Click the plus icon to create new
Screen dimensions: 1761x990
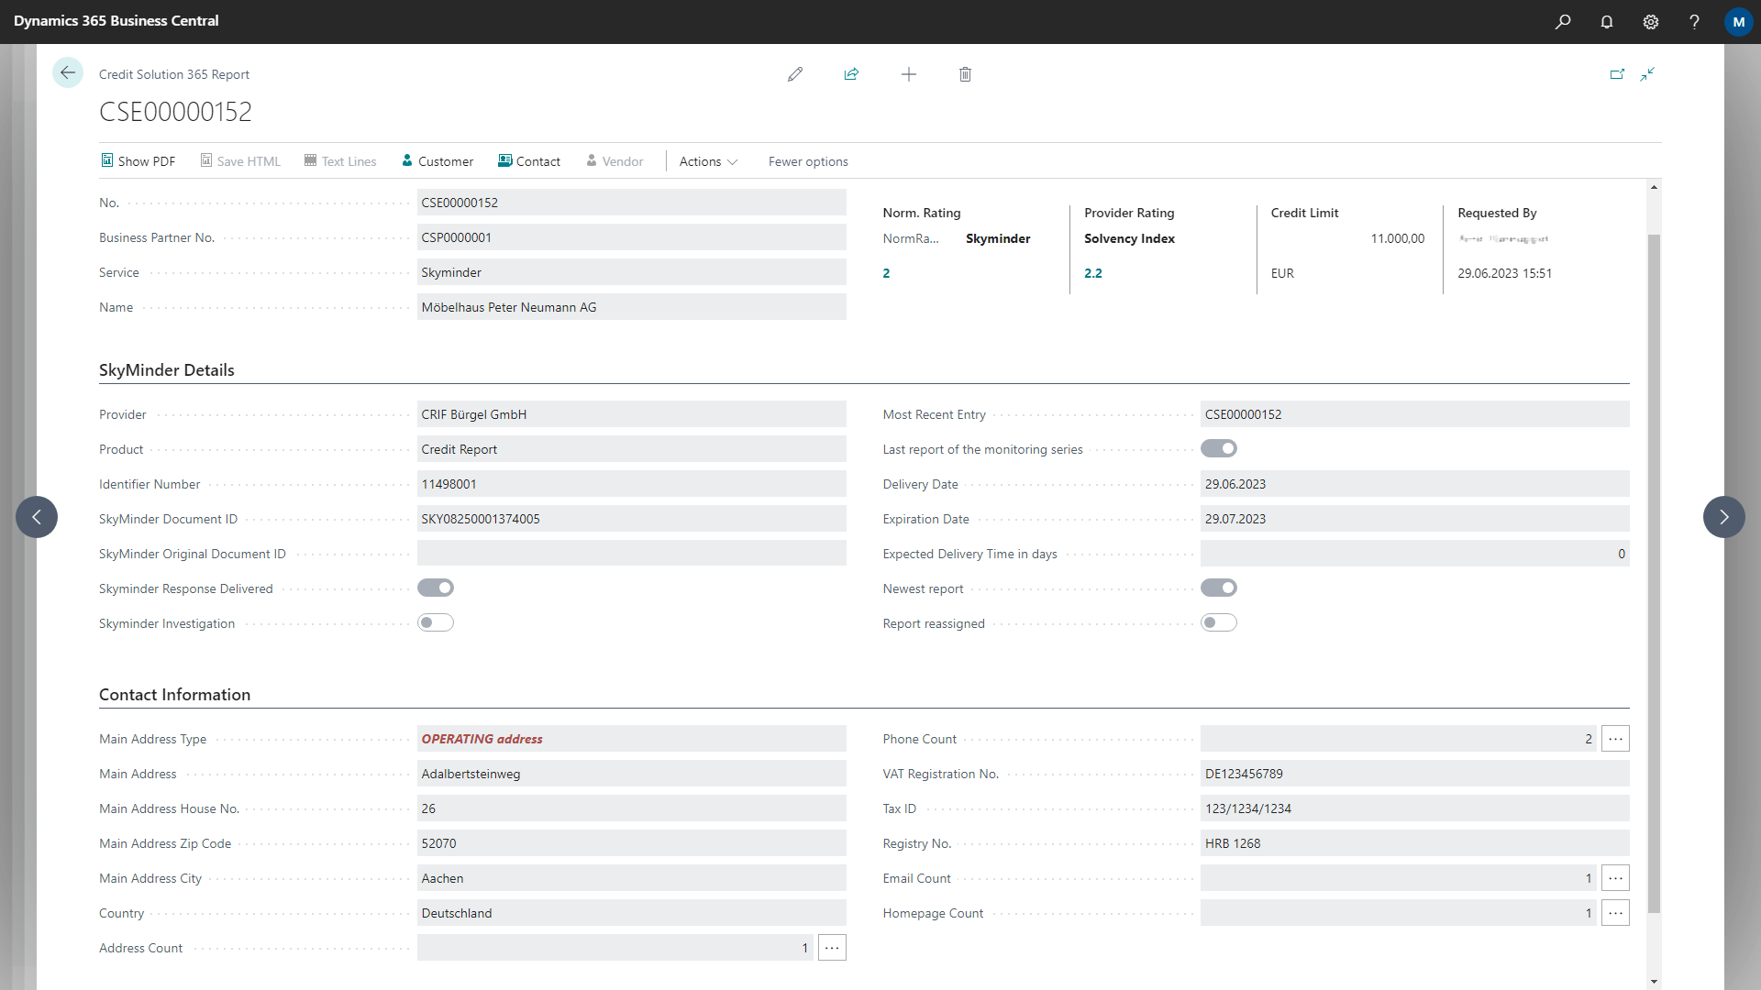click(x=908, y=74)
